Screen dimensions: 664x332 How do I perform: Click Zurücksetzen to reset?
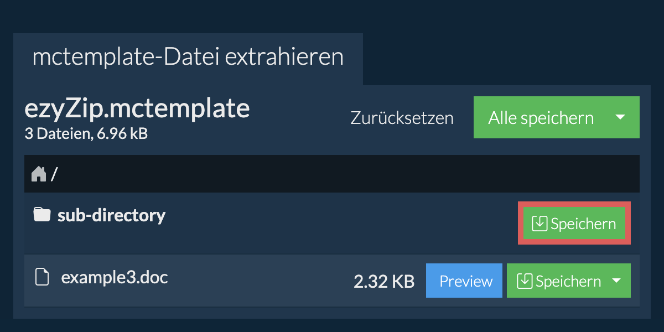click(x=402, y=118)
